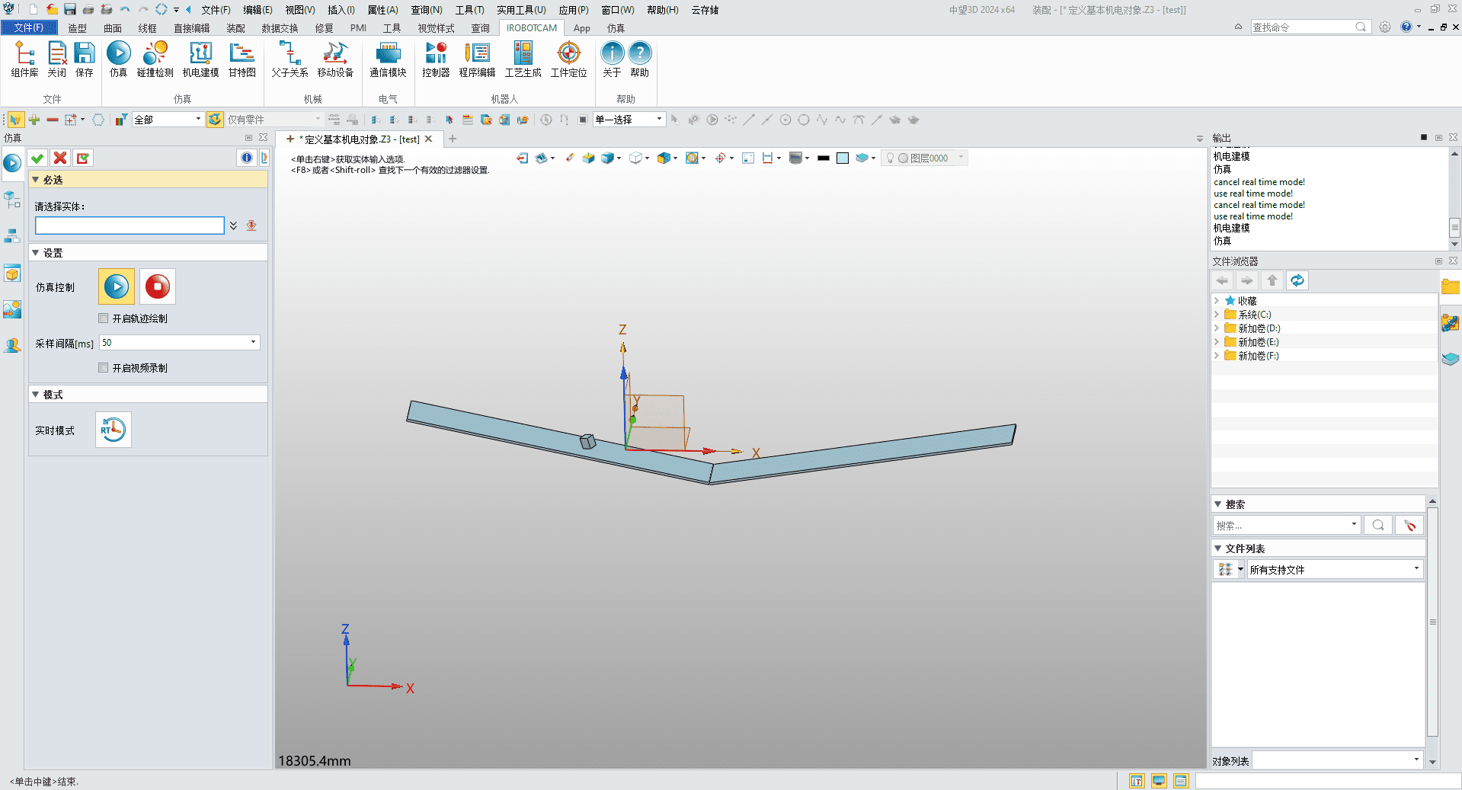Open the 图层0000 layer dropdown
This screenshot has width=1462, height=790.
(x=961, y=158)
